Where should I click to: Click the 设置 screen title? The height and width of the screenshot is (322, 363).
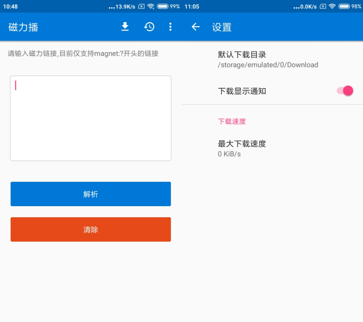coord(222,27)
